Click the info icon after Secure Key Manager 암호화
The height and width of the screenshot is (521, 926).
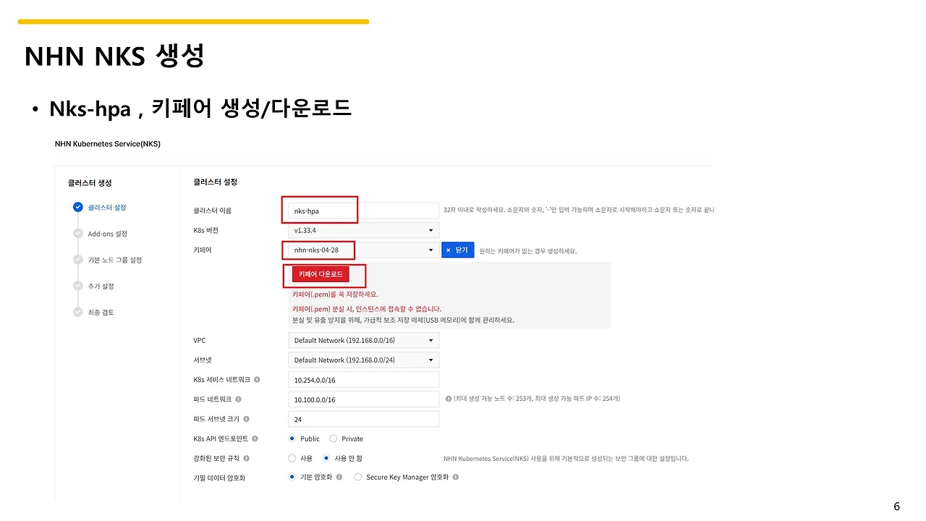click(x=455, y=477)
